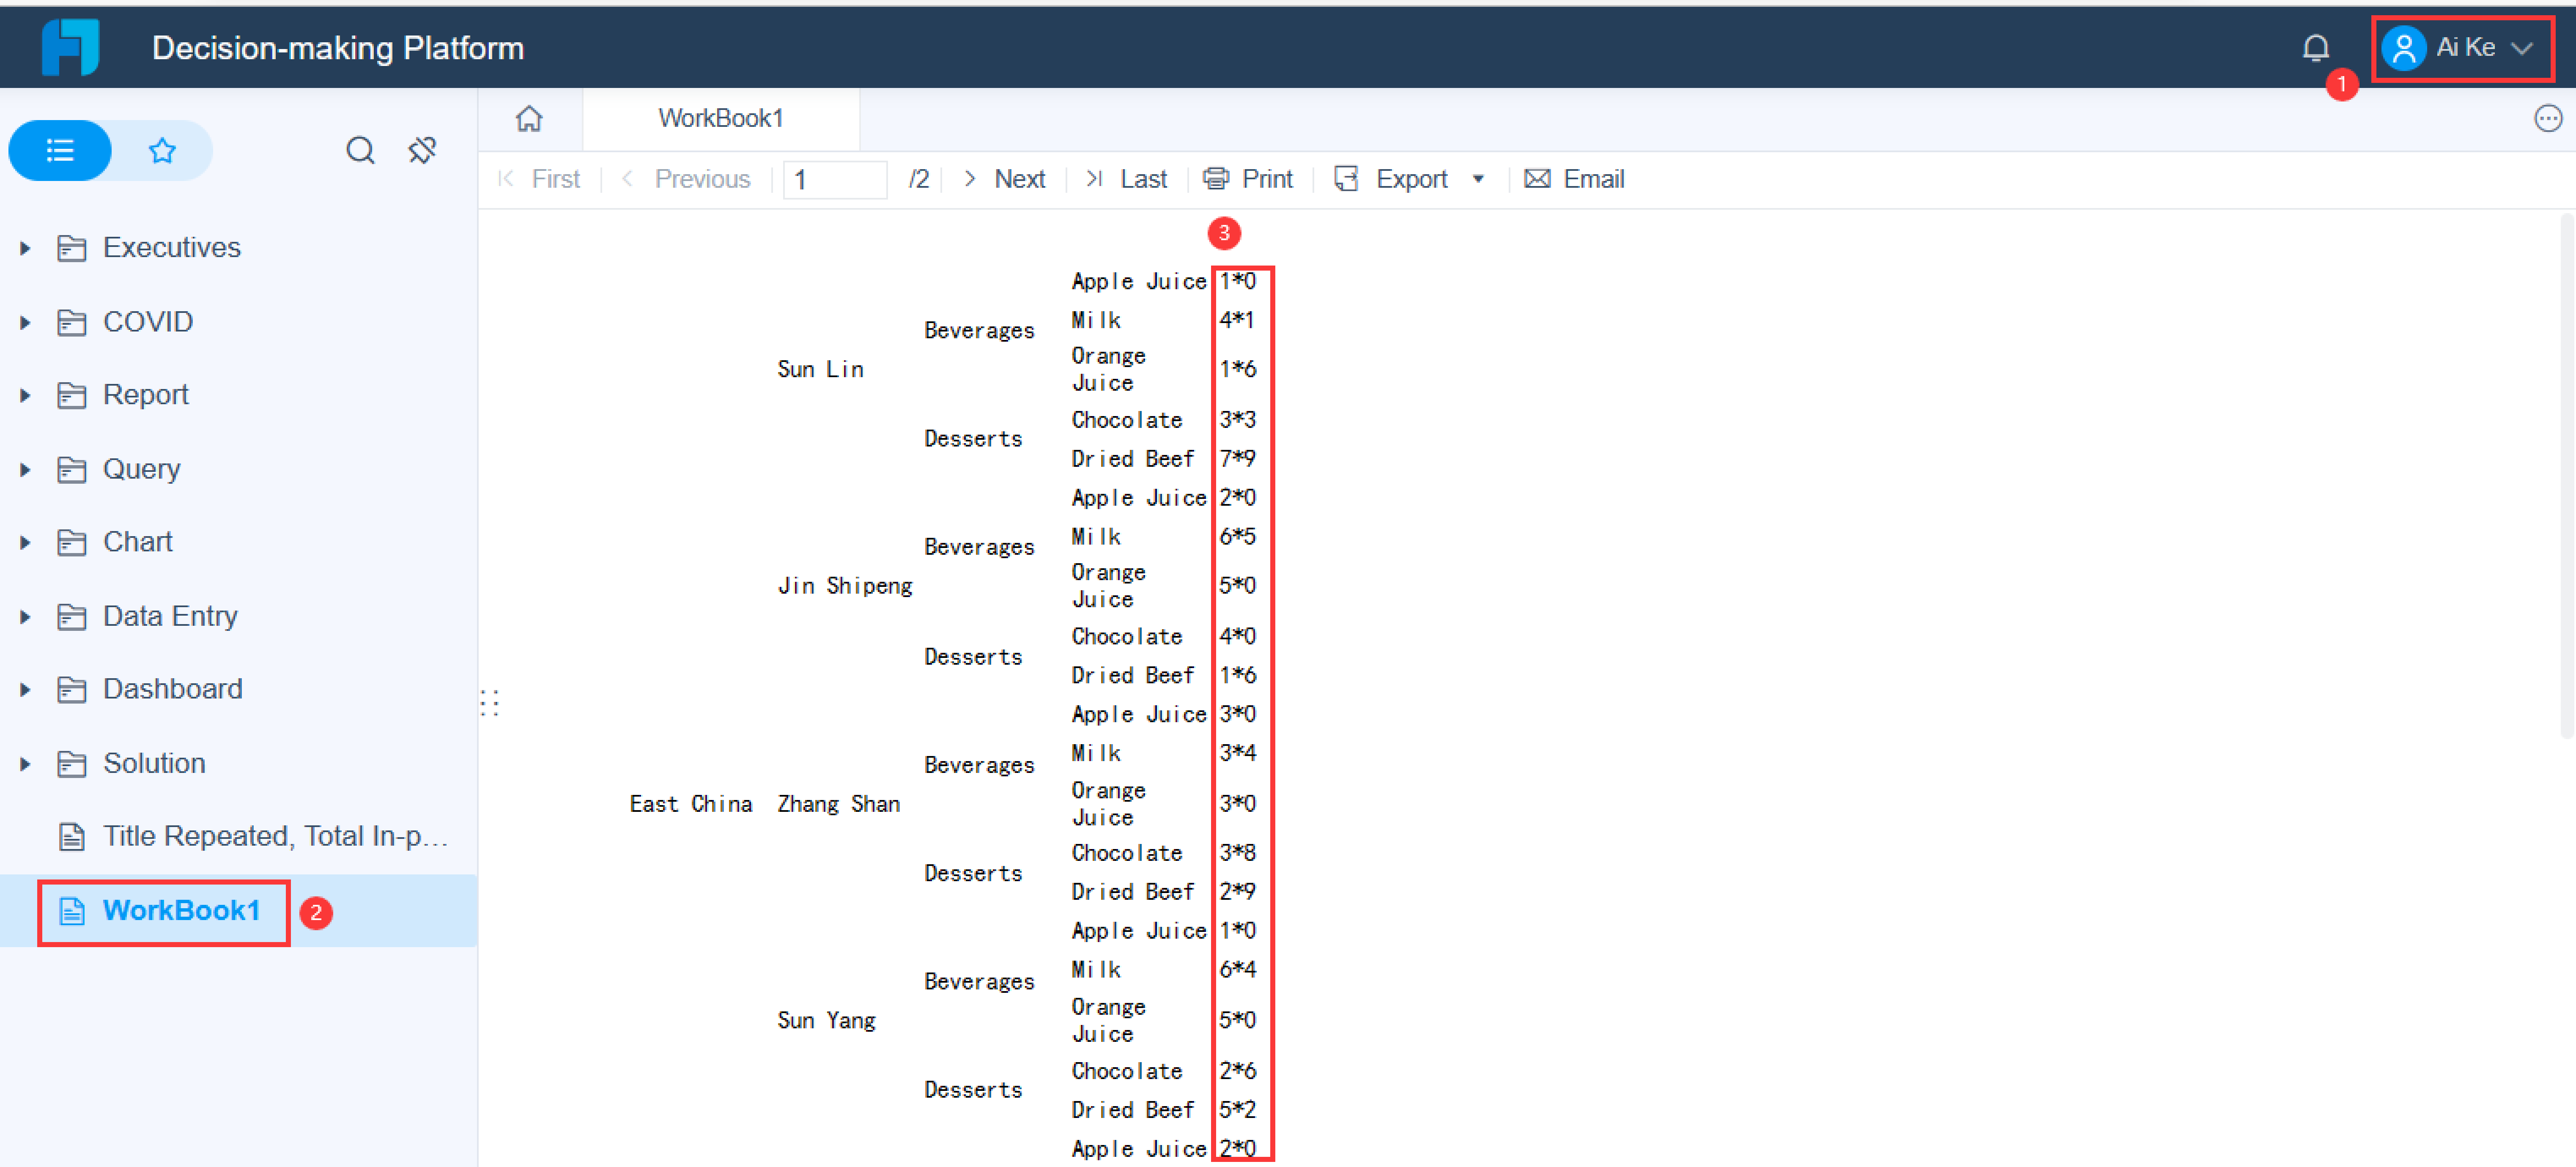
Task: Open Title Repeated, Total In-p... report
Action: pyautogui.click(x=274, y=836)
